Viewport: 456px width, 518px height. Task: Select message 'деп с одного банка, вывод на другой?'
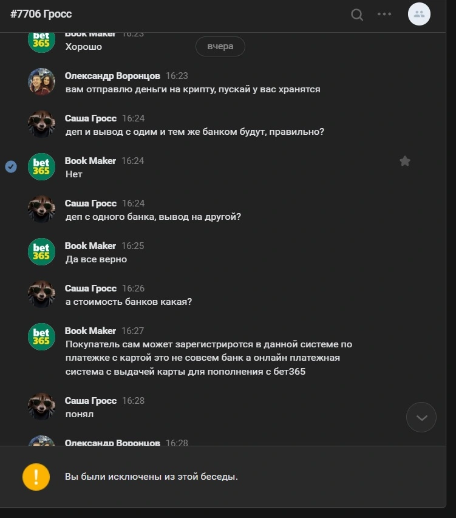pos(153,217)
